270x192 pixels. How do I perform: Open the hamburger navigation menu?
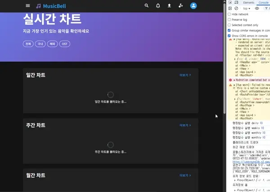28,6
